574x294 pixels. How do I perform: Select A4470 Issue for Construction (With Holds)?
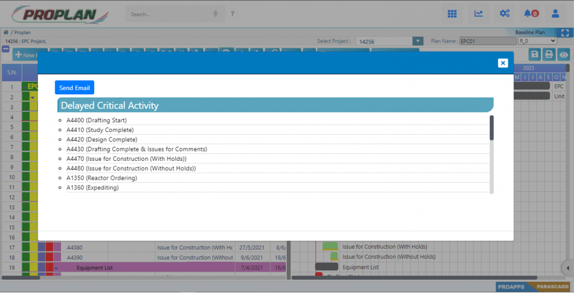(126, 158)
